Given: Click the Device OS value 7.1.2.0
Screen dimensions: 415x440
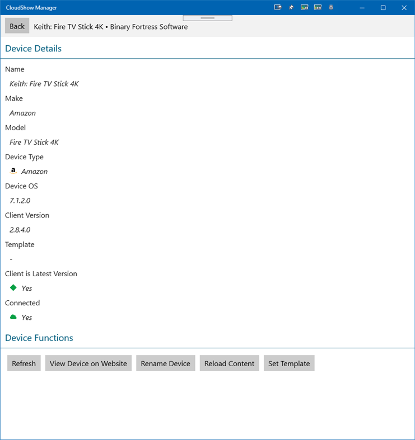Looking at the screenshot, I should [20, 201].
